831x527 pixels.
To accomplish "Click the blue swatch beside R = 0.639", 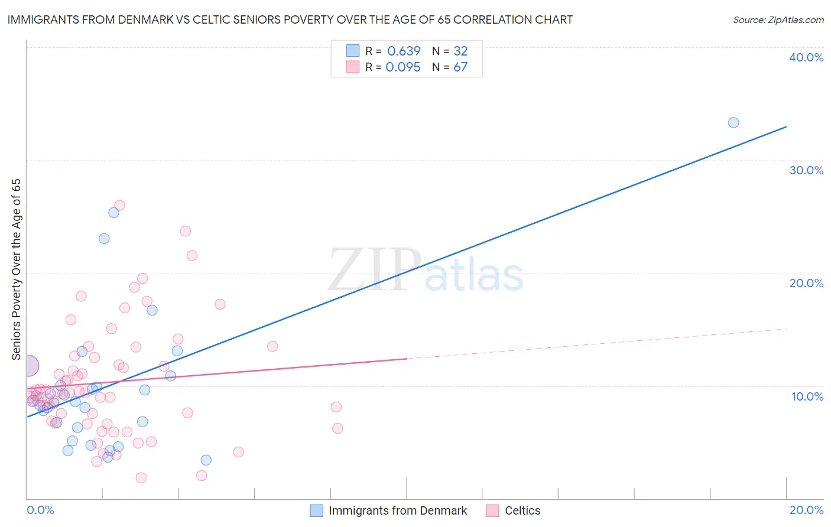I will pos(353,51).
